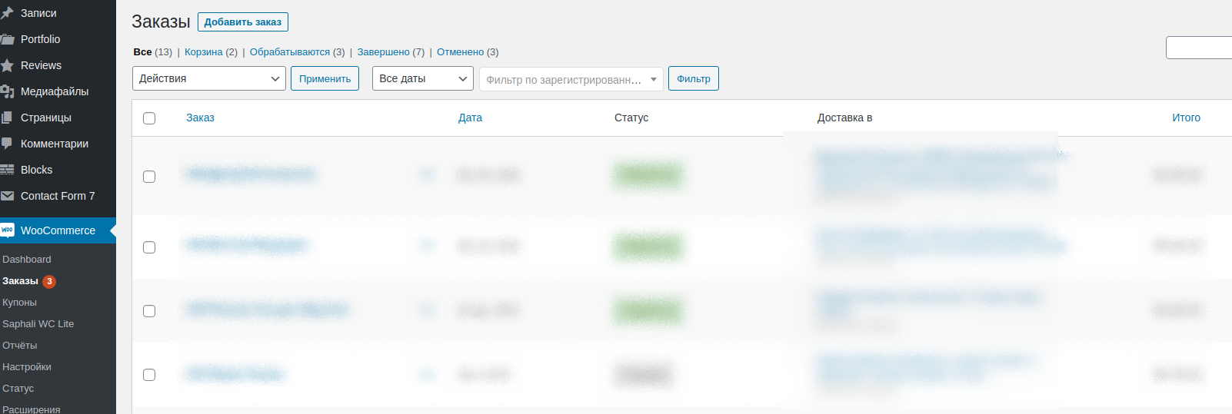Go to Настройки in the WooCommerce submenu
The image size is (1232, 414).
[27, 367]
